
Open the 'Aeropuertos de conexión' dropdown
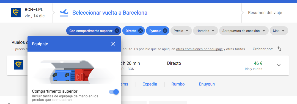244,31
